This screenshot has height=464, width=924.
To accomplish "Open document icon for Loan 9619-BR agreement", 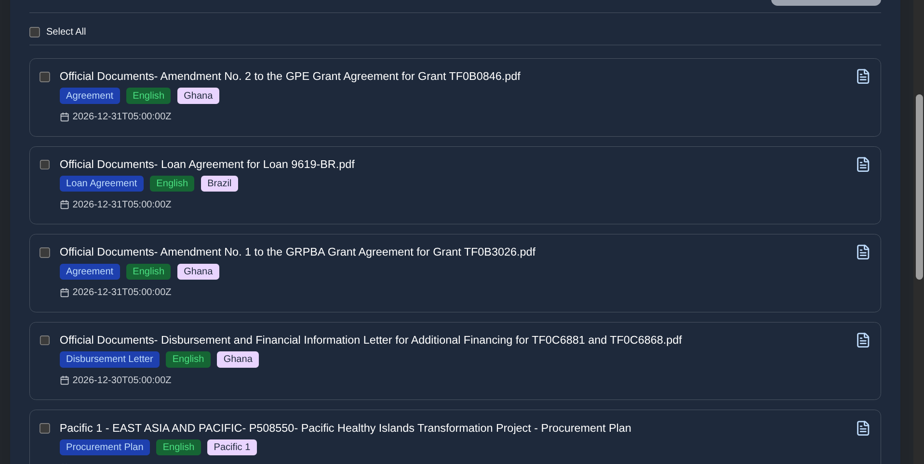I will click(x=863, y=165).
